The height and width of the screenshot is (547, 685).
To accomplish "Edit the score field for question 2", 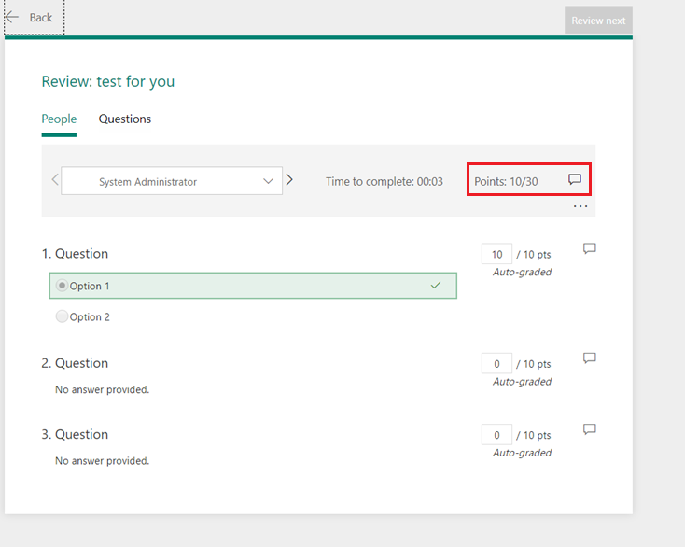I will [x=496, y=363].
